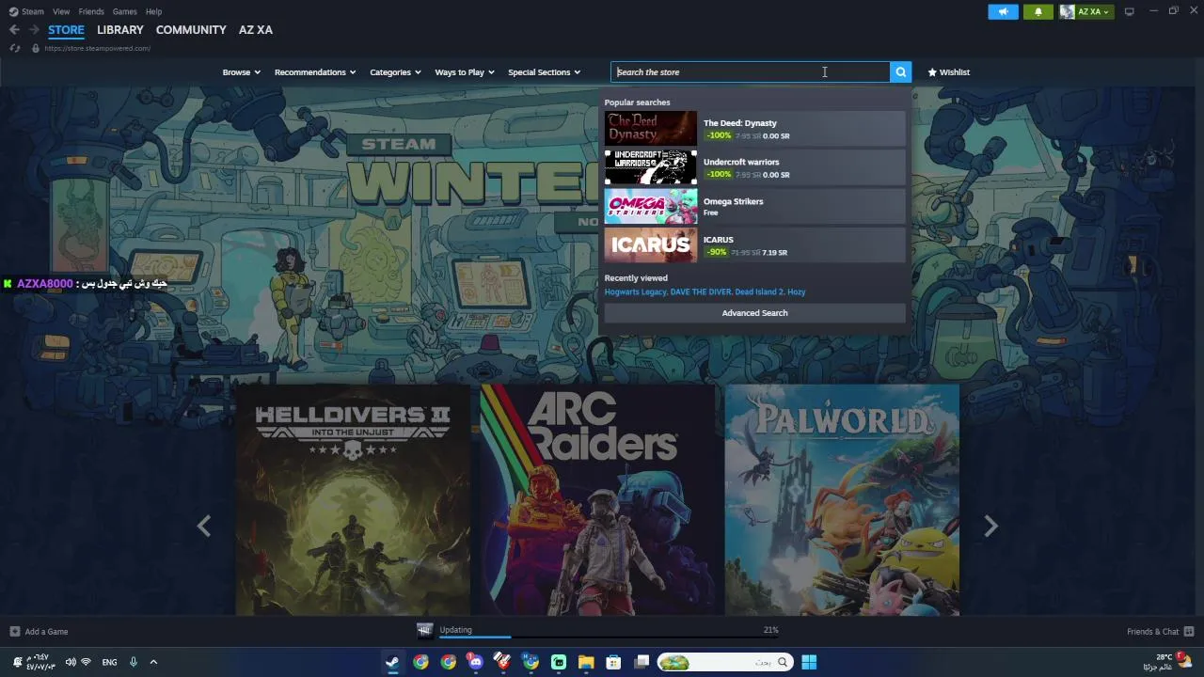Click the Add a Game plus icon
1204x677 pixels.
click(14, 632)
